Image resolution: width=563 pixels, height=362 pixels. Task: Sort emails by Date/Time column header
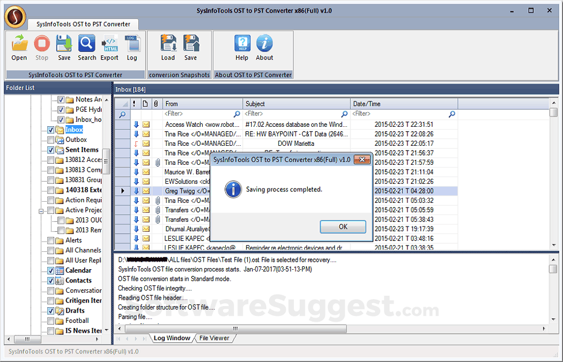pyautogui.click(x=405, y=104)
